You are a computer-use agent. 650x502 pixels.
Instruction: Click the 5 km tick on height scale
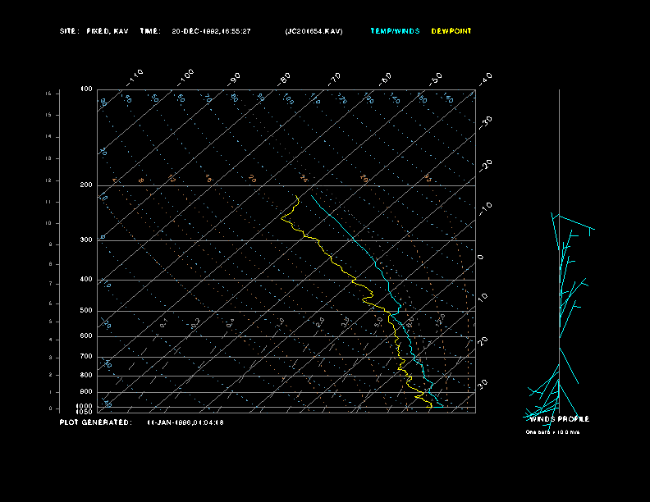coord(51,322)
